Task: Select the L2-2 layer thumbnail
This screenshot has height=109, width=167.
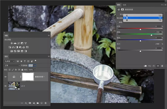Action: click(14, 86)
